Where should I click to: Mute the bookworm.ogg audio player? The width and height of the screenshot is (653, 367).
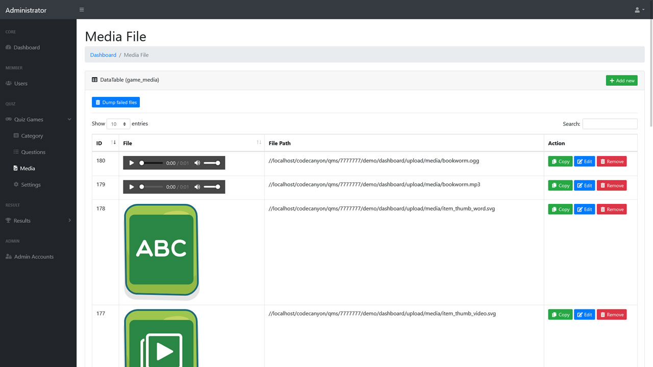(x=197, y=163)
